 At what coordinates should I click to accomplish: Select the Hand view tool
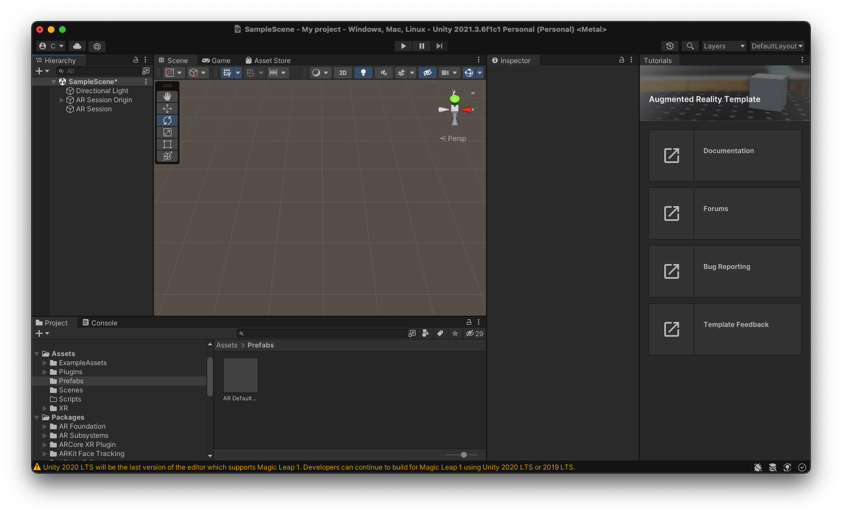point(167,97)
